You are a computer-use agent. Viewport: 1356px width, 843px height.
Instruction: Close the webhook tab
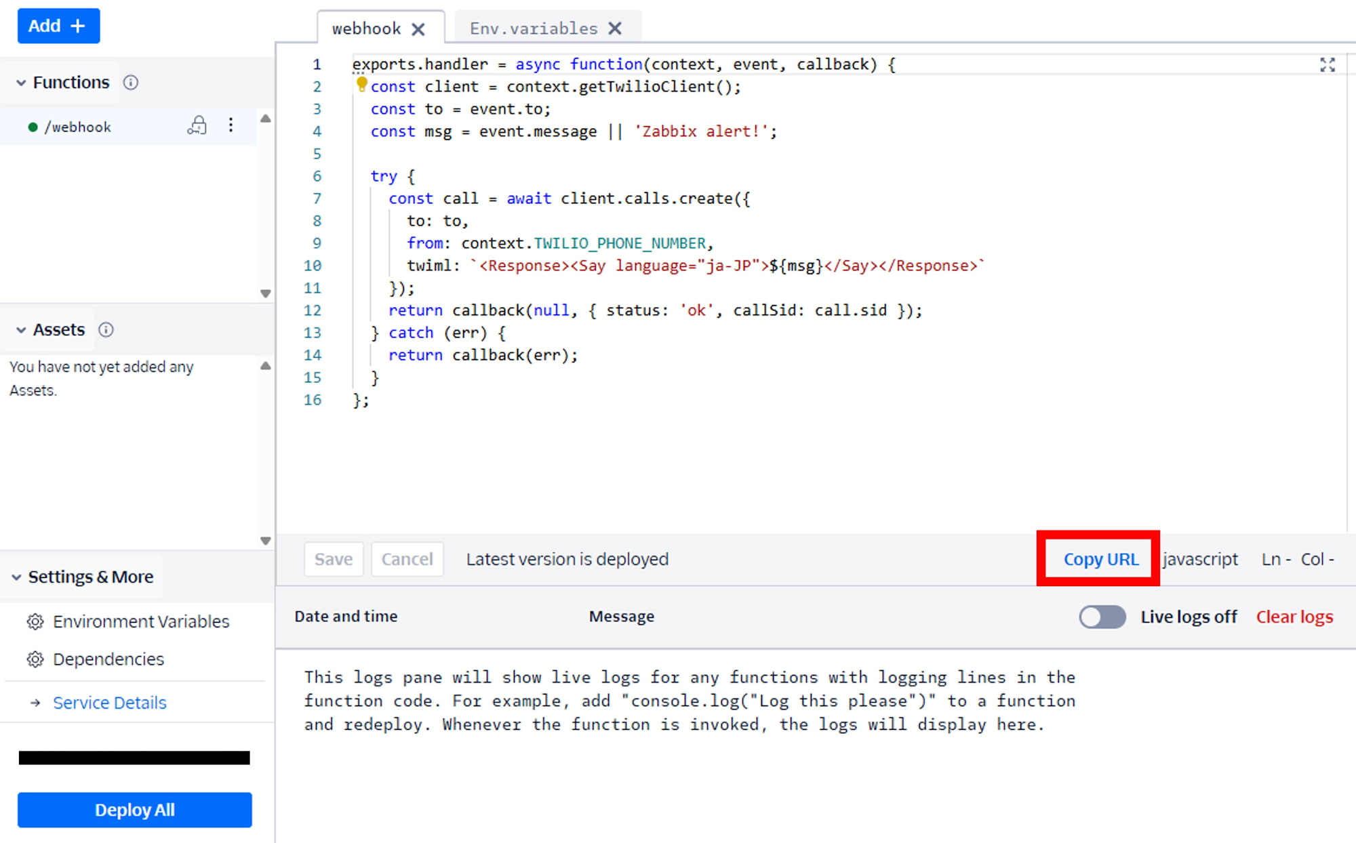tap(419, 29)
